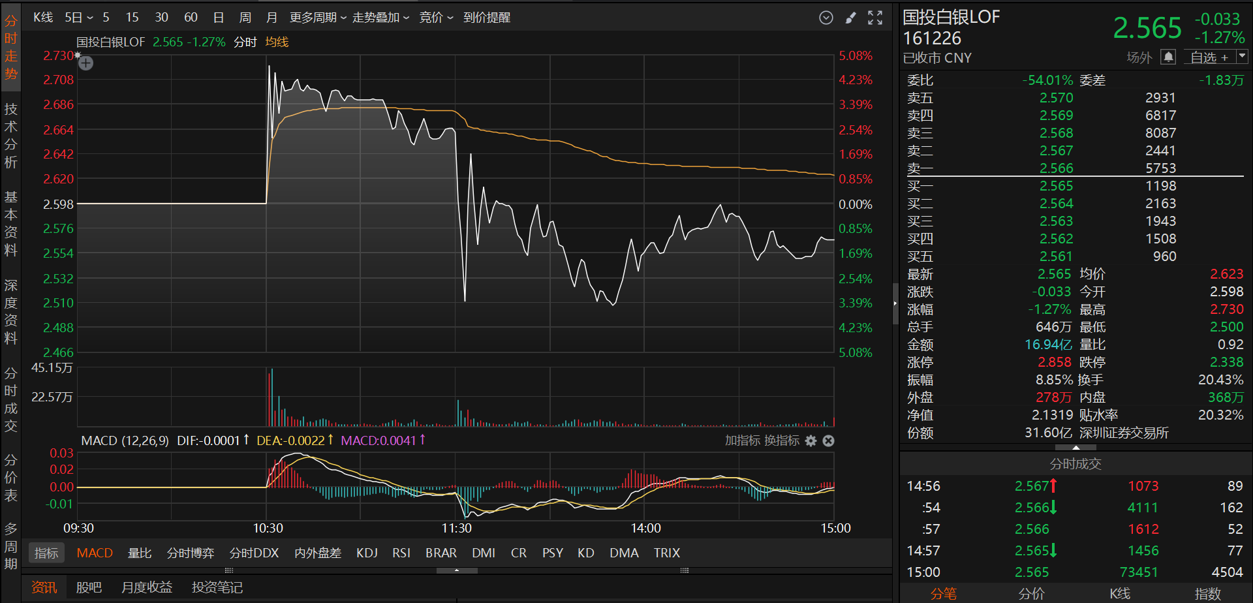Open MACD indicator settings gear
Screen dimensions: 1253x603
click(x=811, y=441)
